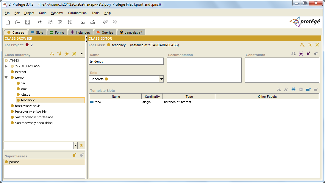Switch to the Queries tab
The width and height of the screenshot is (325, 183).
[105, 32]
